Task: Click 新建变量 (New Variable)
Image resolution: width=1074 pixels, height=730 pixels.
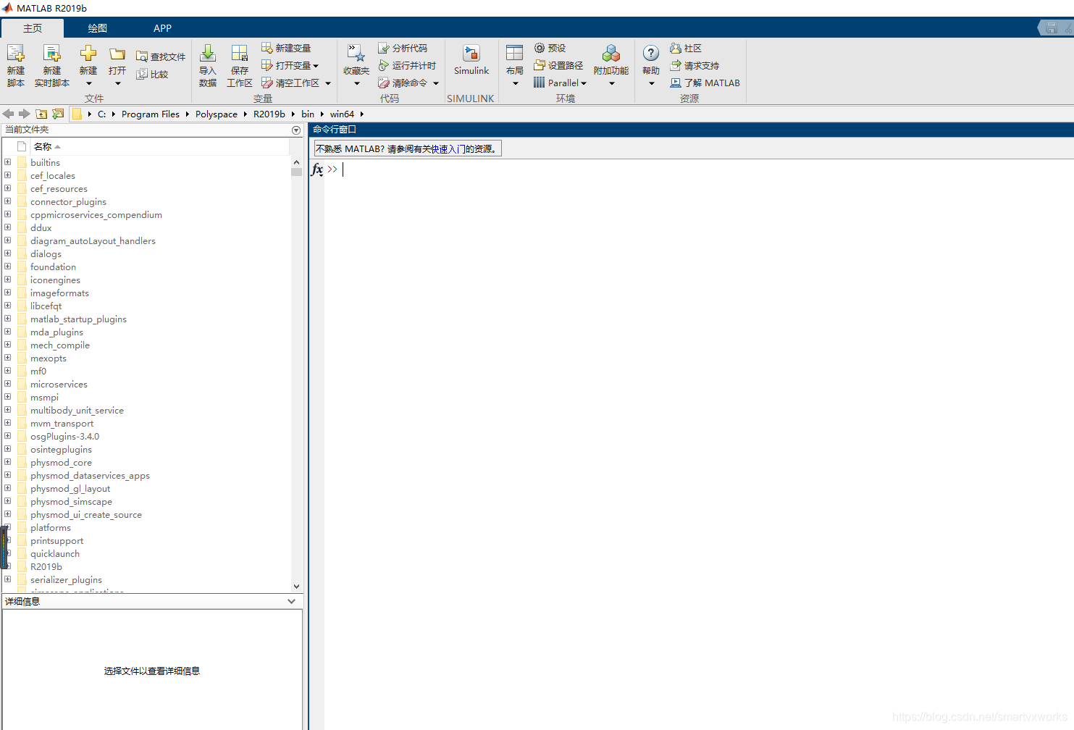Action: [x=286, y=48]
